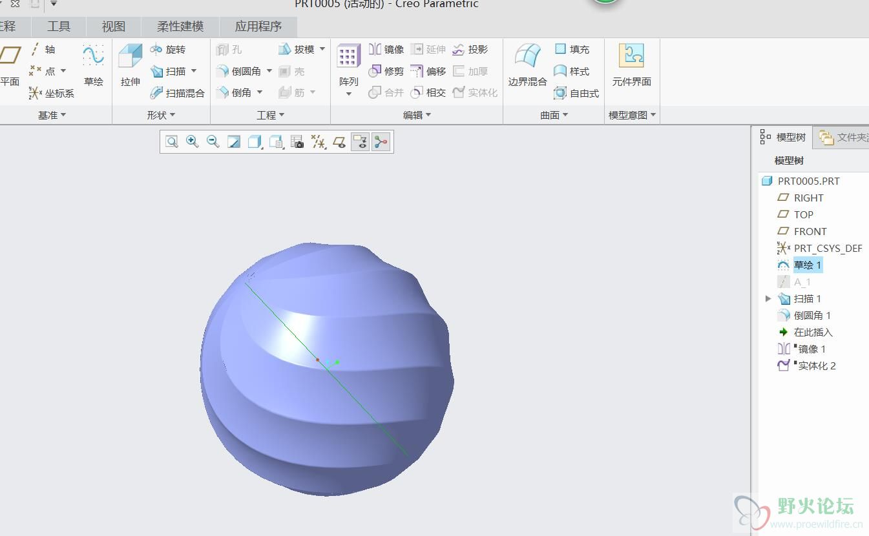Select the 文件夹 folder browser tab
Screen dimensions: 869x536
[x=842, y=137]
